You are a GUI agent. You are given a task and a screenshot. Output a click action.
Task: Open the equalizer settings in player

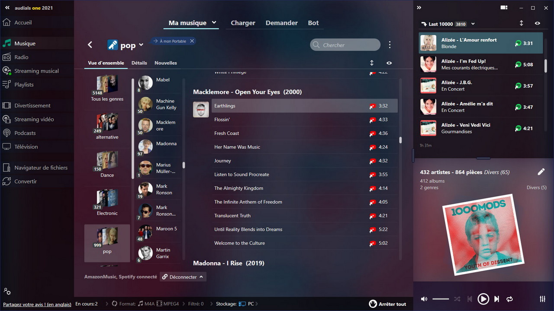[542, 299]
